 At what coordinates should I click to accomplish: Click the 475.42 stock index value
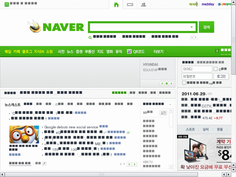207,118
